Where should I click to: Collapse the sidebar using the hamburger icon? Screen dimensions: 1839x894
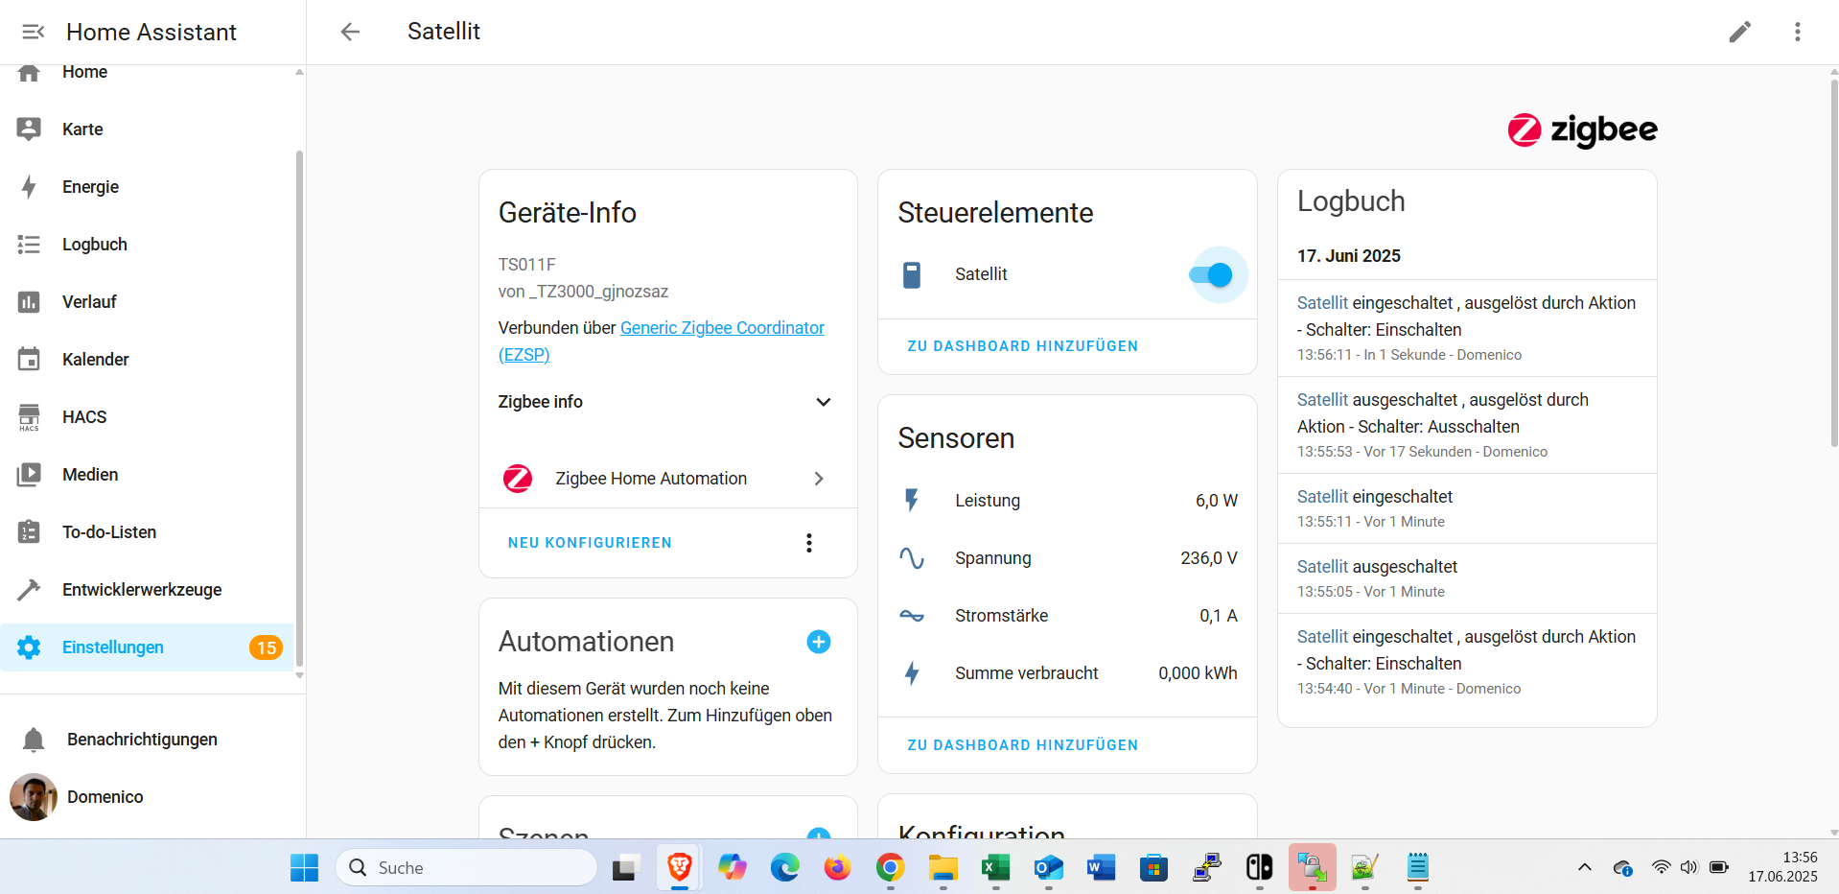(x=33, y=32)
